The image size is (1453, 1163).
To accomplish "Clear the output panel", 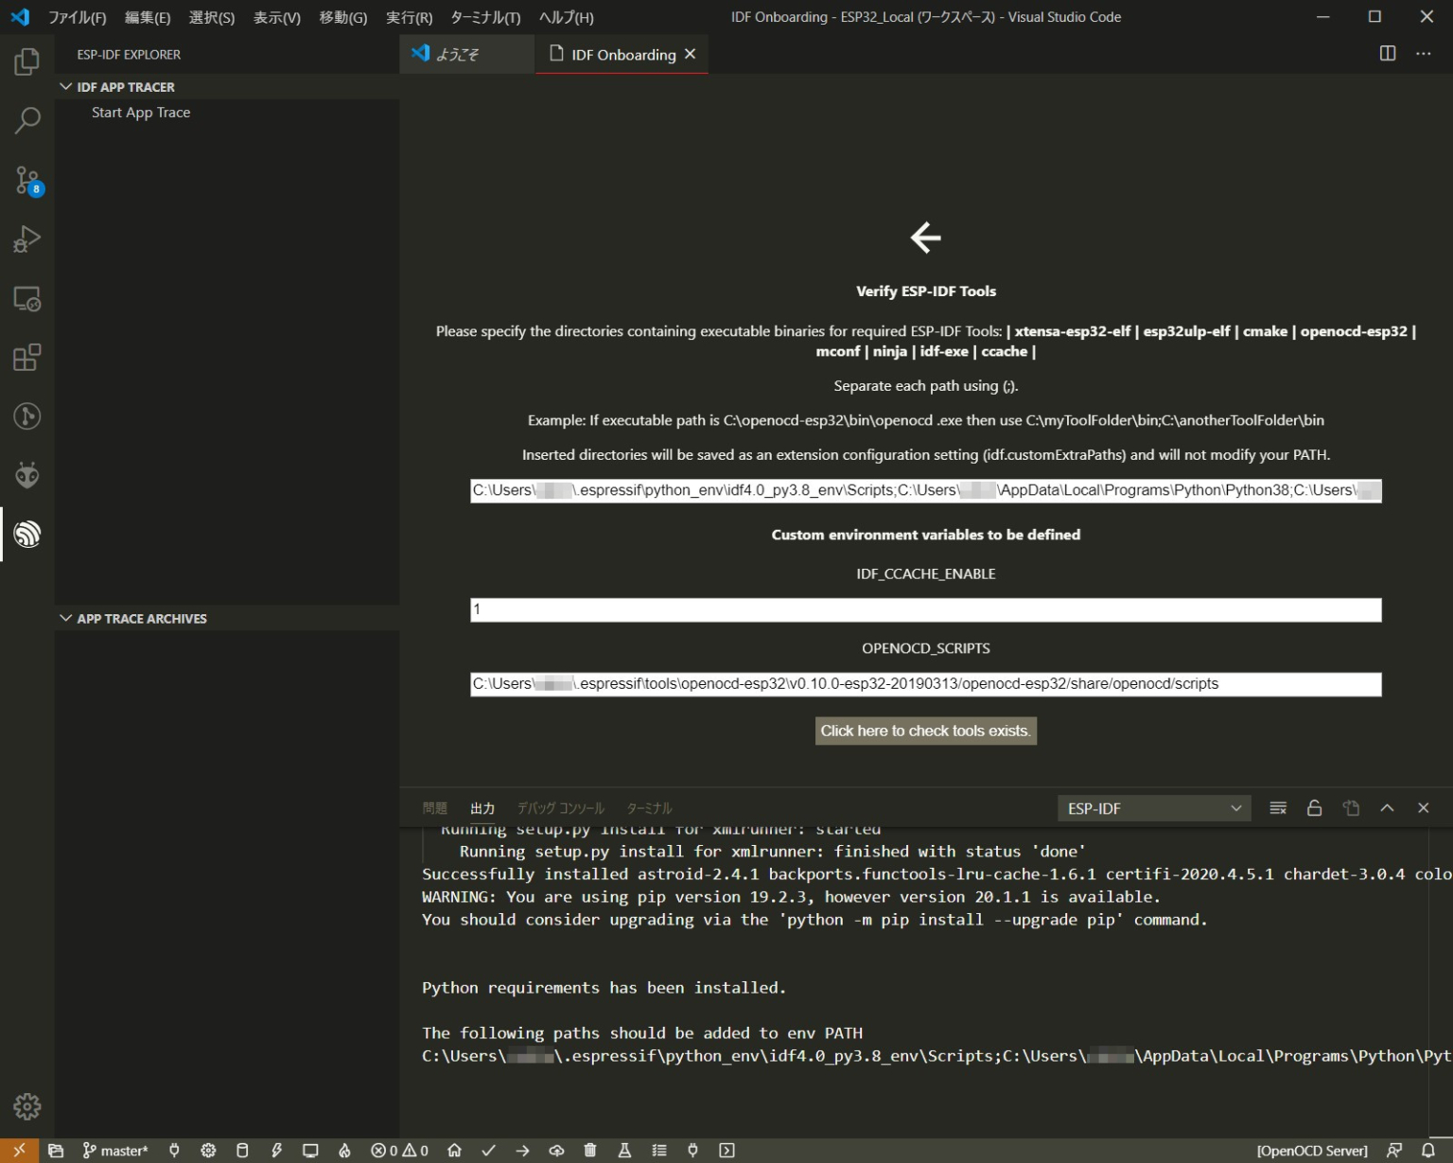I will tap(1278, 808).
